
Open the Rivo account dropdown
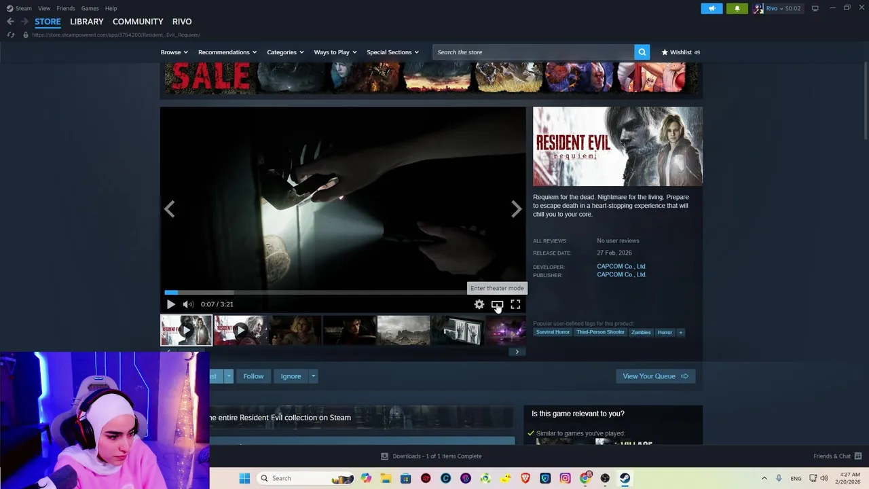coord(777,8)
